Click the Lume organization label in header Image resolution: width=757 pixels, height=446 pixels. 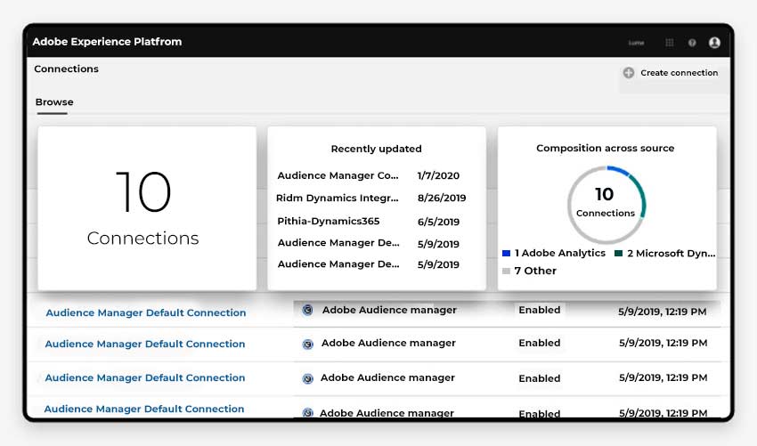coord(636,43)
